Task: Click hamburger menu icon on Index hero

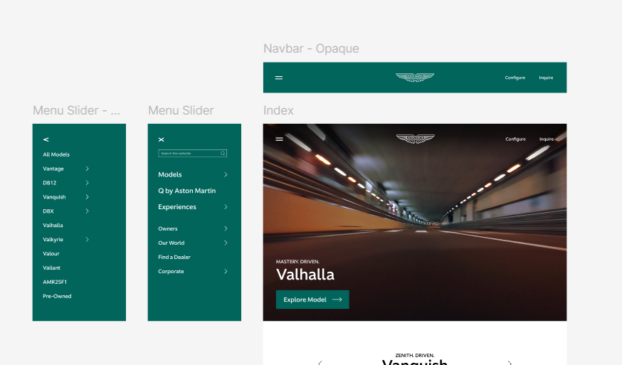Action: 279,139
